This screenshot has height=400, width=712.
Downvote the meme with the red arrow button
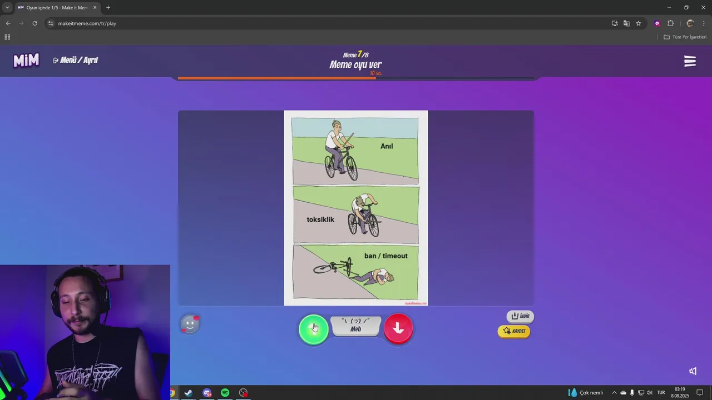pyautogui.click(x=398, y=329)
